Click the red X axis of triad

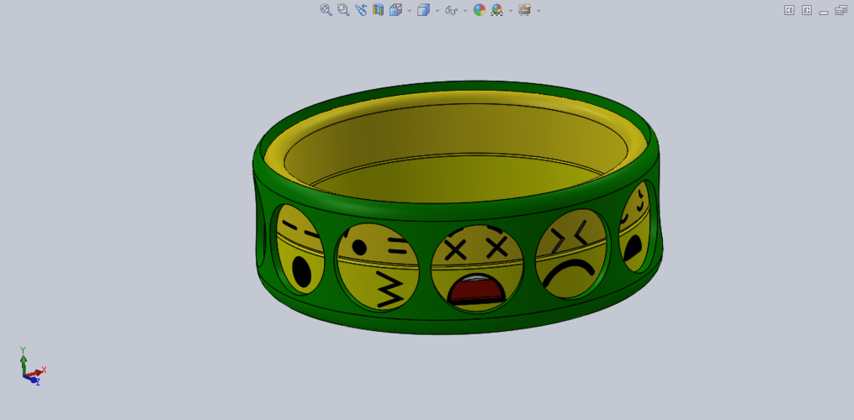pyautogui.click(x=36, y=371)
